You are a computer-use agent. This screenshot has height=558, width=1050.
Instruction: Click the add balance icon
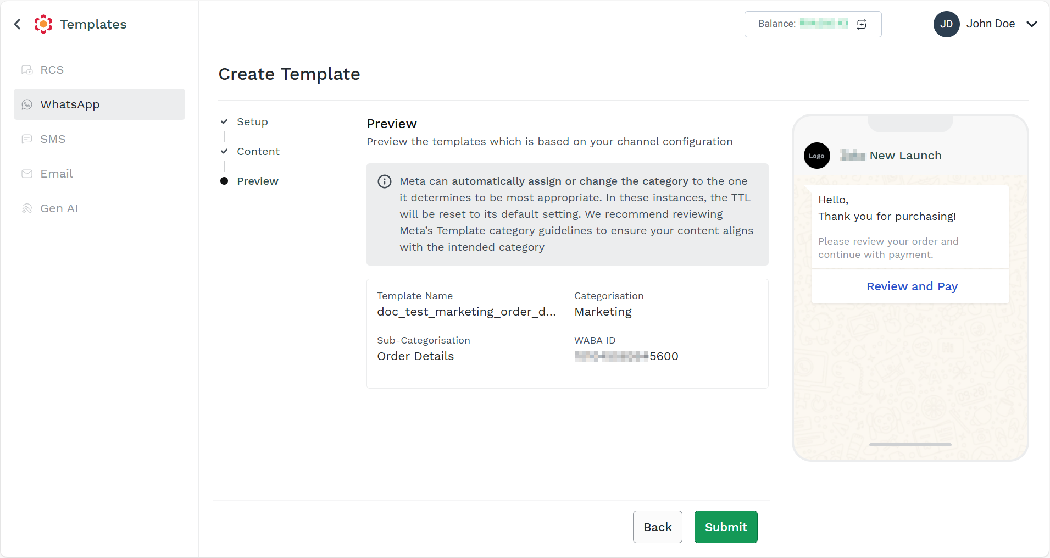862,24
